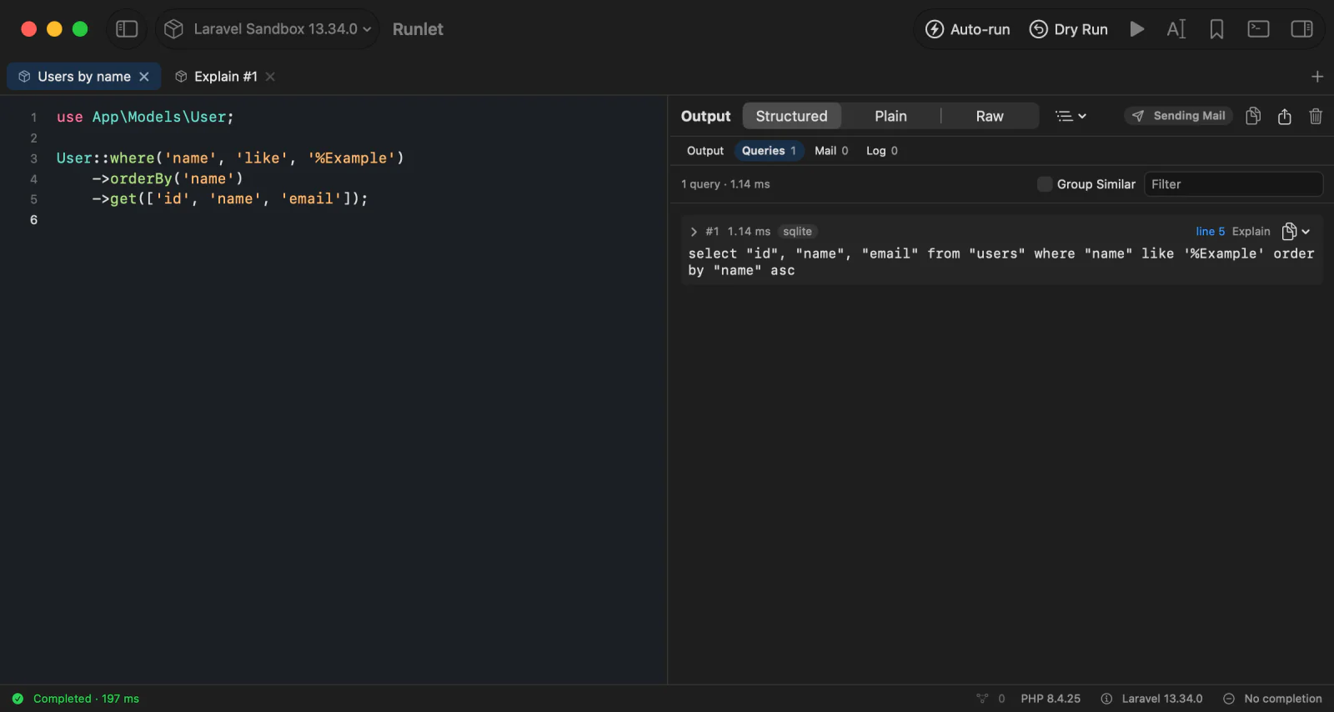Open the Mail sub-tab
1334x712 pixels.
point(831,151)
